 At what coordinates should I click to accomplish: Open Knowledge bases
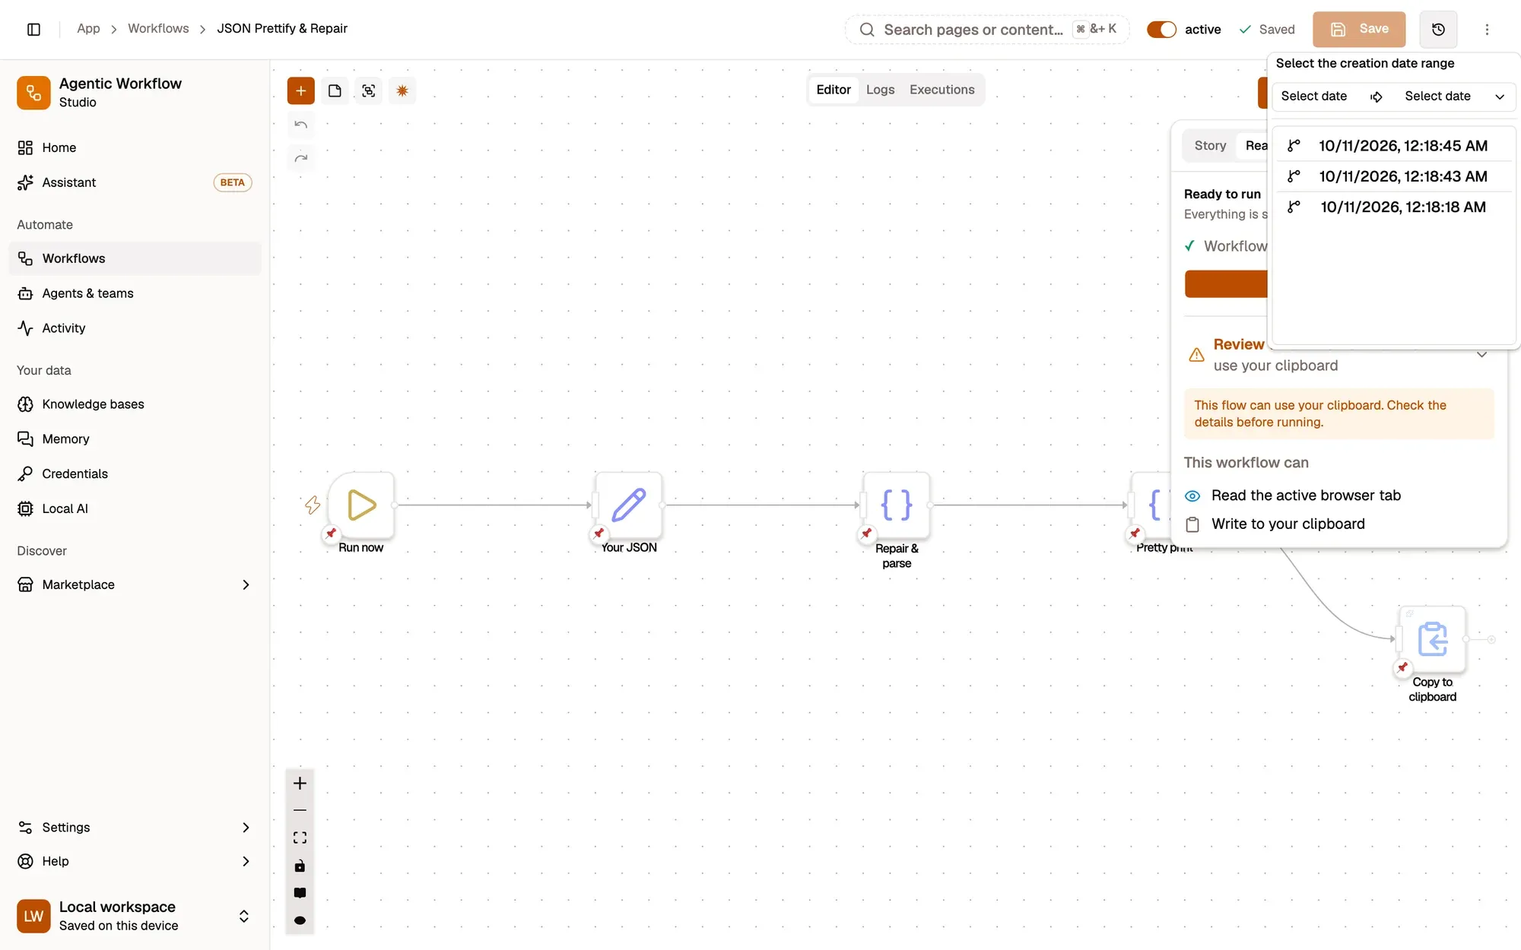[135, 404]
